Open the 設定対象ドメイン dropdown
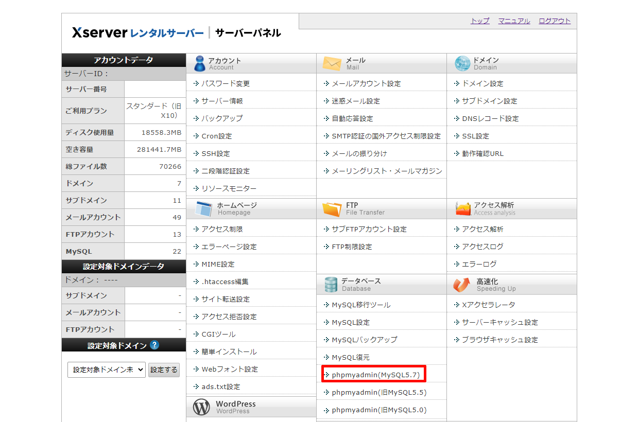The width and height of the screenshot is (638, 422). (107, 370)
